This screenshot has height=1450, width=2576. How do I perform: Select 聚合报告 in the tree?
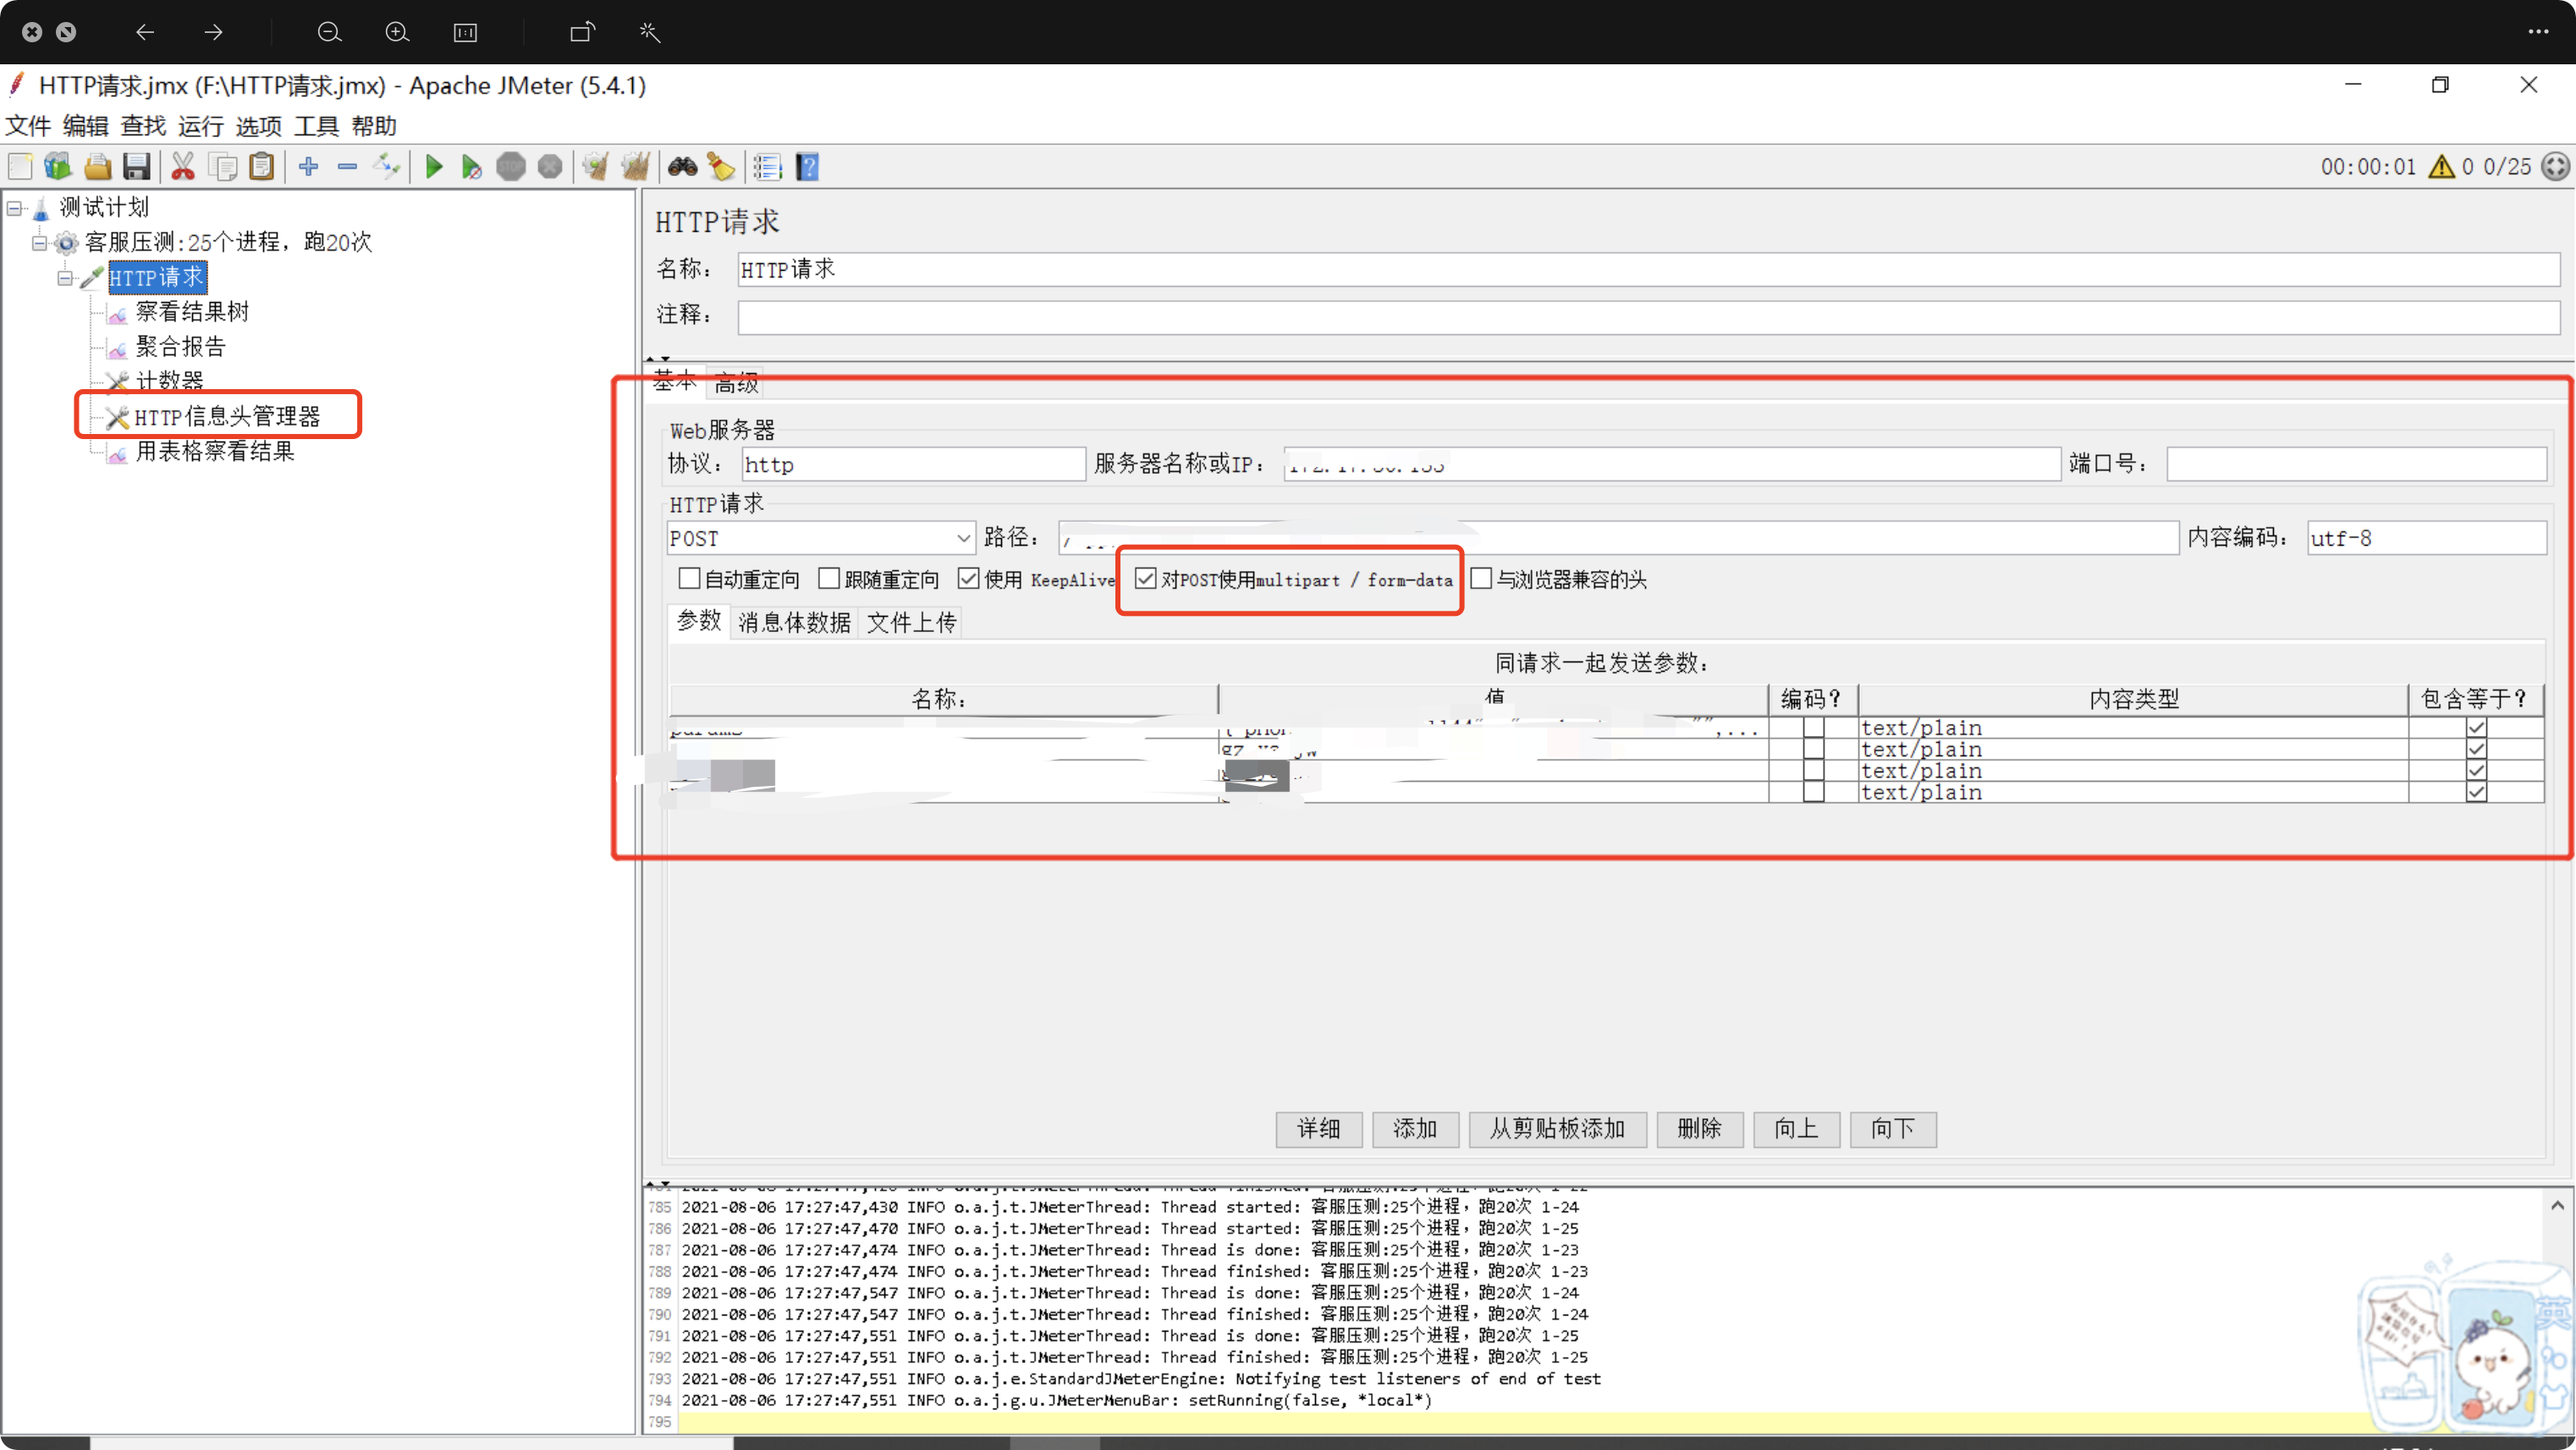181,347
